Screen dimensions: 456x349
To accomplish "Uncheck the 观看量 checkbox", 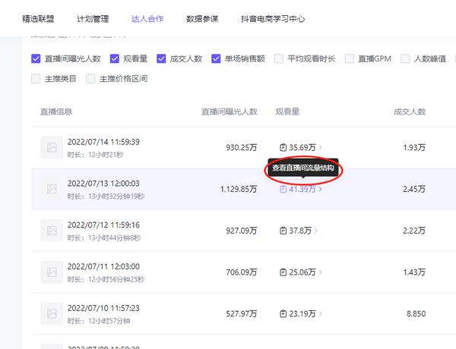I will point(115,58).
